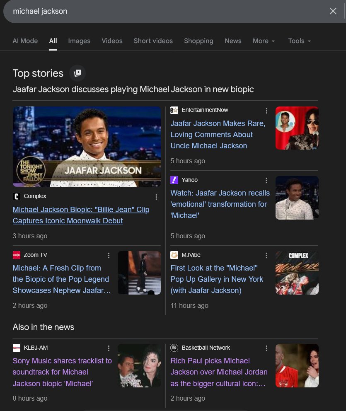Expand the More dropdown menu
This screenshot has width=346, height=411.
point(264,41)
